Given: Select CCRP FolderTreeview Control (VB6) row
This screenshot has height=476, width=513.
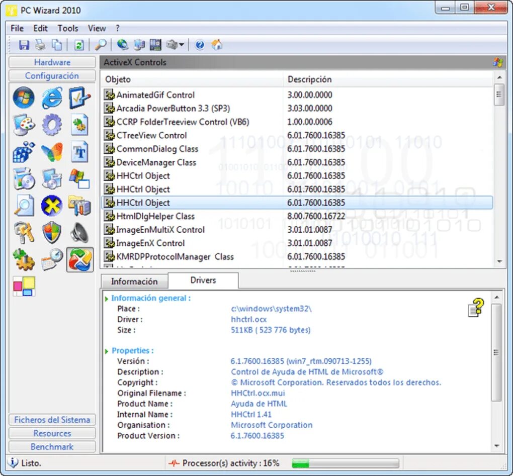Looking at the screenshot, I should 297,122.
